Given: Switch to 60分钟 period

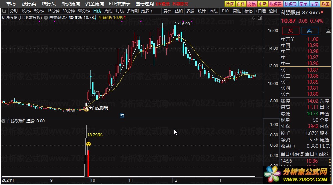Looking at the screenshot, I should click(84, 11).
